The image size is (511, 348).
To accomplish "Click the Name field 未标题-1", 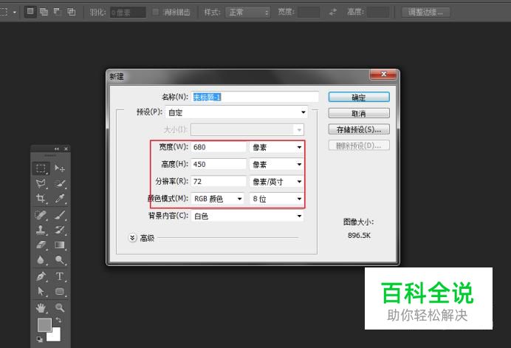I will (255, 97).
